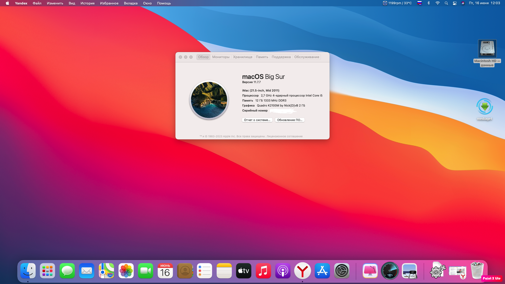Screen dimensions: 505x284
Task: Open System Preferences gear icon in dock
Action: 342,271
